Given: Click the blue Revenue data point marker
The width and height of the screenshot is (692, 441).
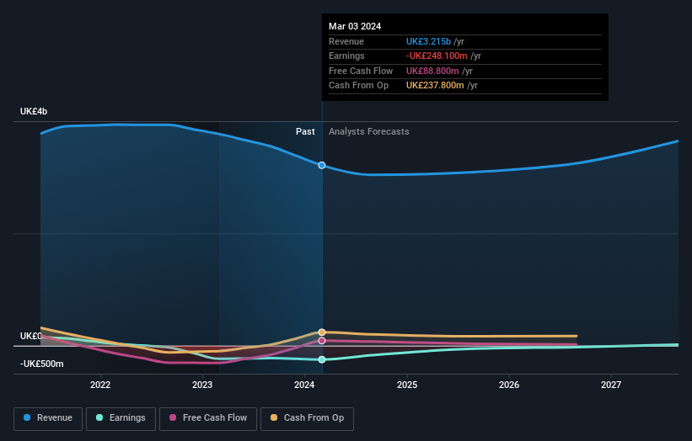Looking at the screenshot, I should pyautogui.click(x=322, y=165).
